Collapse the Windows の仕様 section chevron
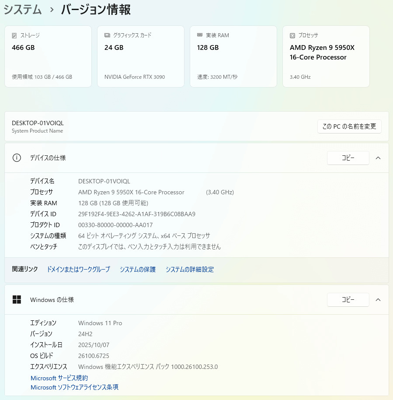Viewport: 393px width, 400px height. [378, 300]
